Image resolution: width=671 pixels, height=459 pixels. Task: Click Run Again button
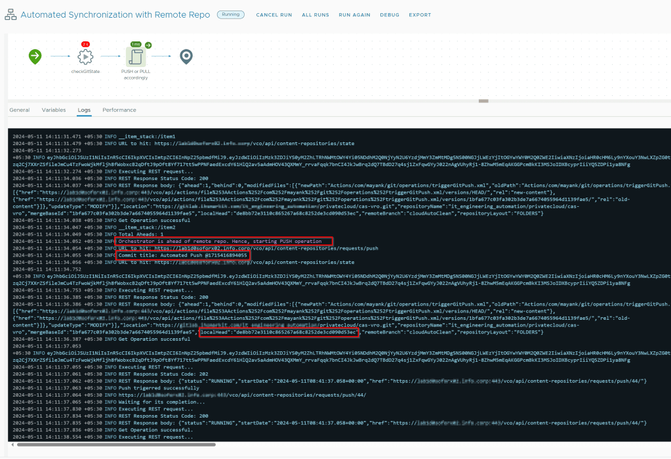point(354,14)
